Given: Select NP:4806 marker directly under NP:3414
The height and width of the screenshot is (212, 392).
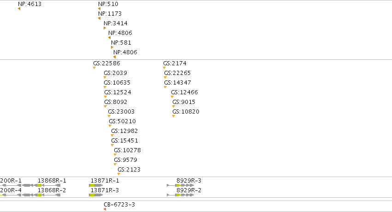Looking at the screenshot, I should [109, 38].
